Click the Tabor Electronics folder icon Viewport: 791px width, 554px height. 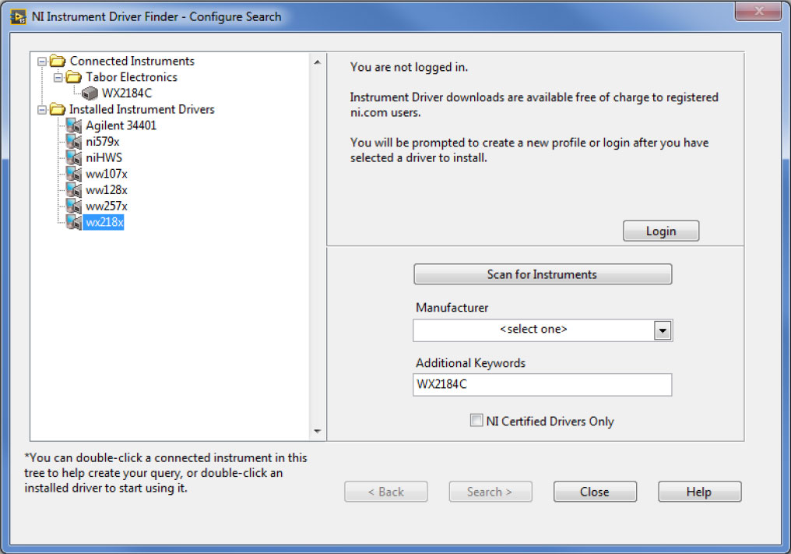[74, 77]
